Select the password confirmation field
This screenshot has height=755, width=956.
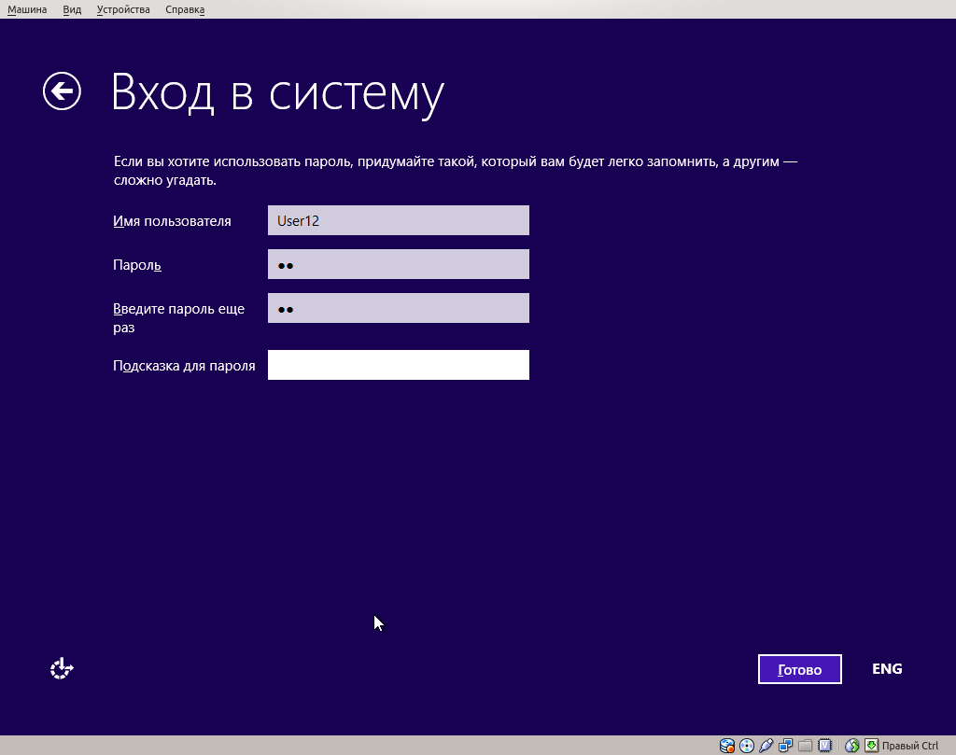pyautogui.click(x=399, y=308)
